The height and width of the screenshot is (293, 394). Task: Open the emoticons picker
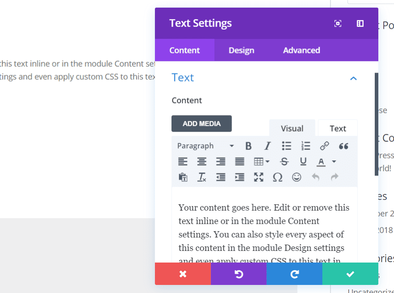pos(296,177)
